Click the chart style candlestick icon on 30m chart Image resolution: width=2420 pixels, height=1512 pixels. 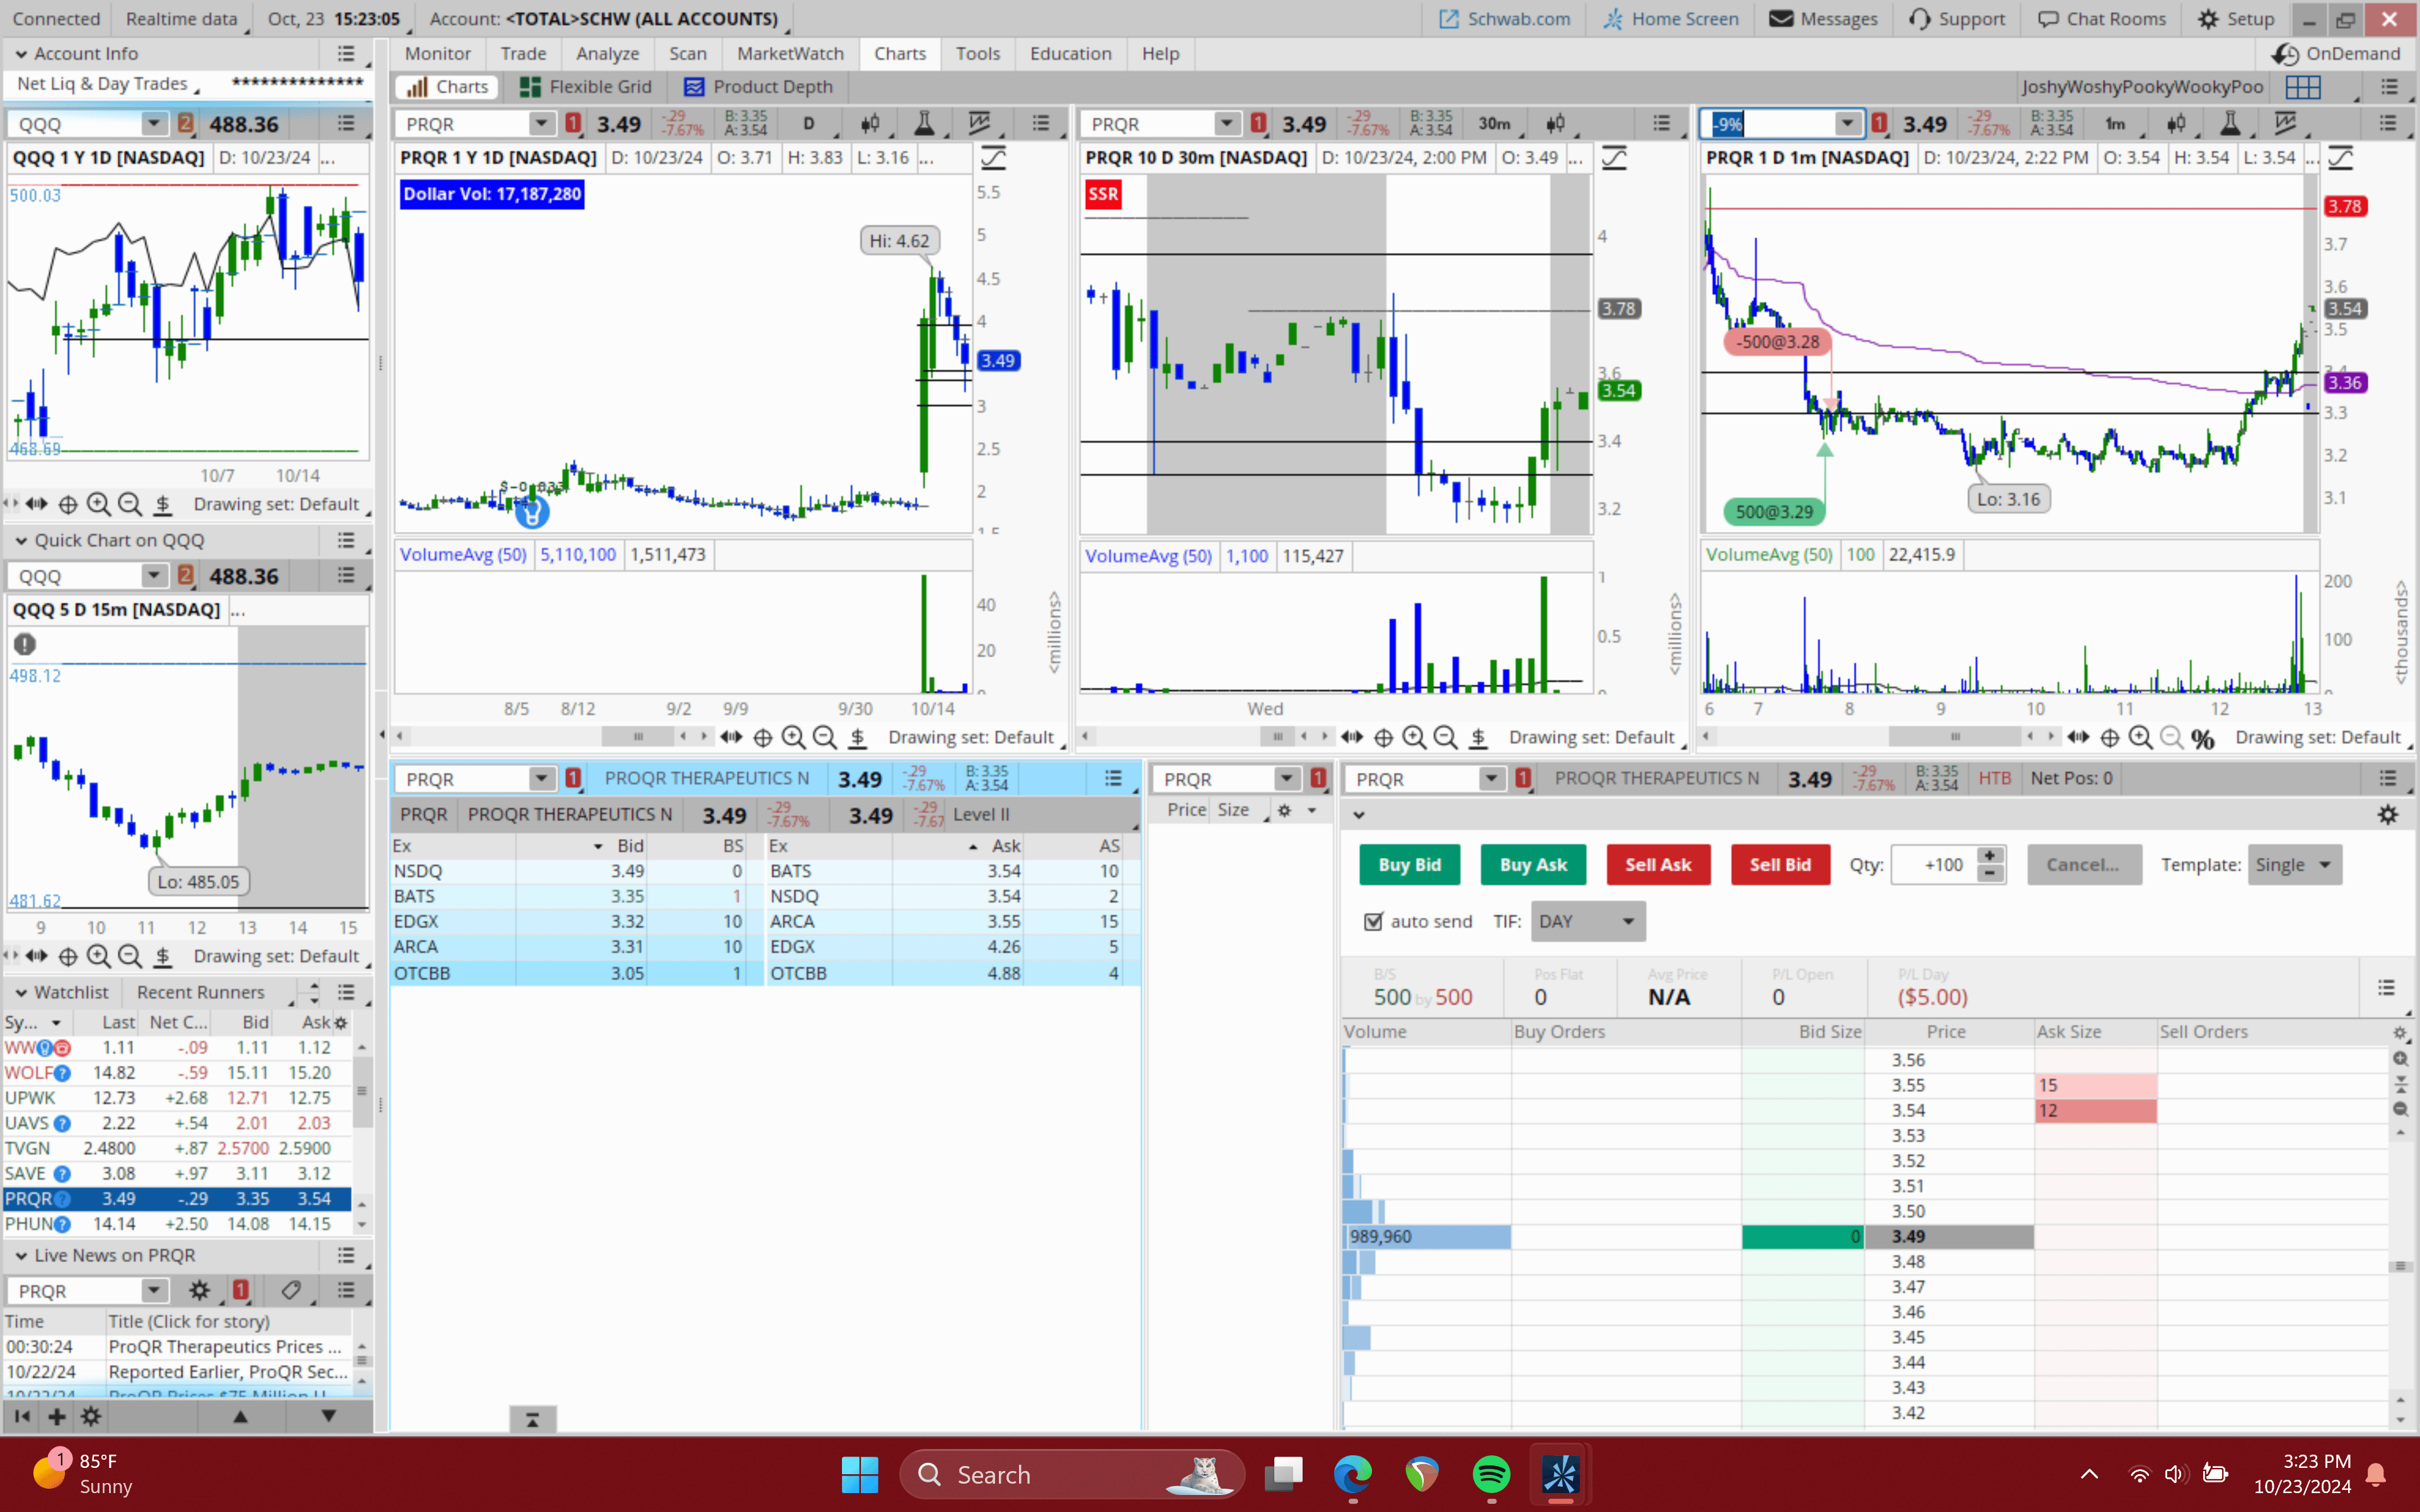click(x=1555, y=123)
